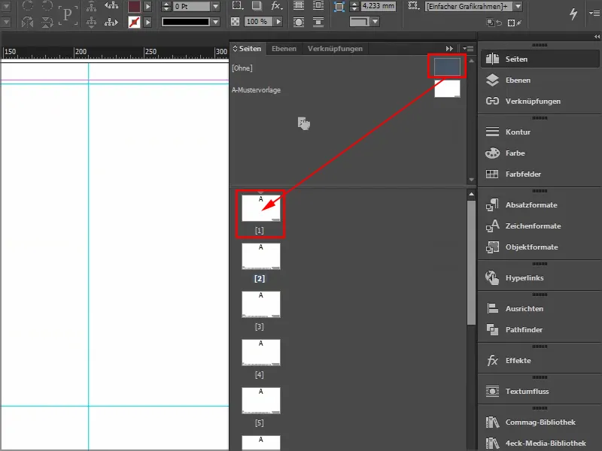Open the fx effects menu icon
Image resolution: width=602 pixels, height=451 pixels.
(x=276, y=6)
